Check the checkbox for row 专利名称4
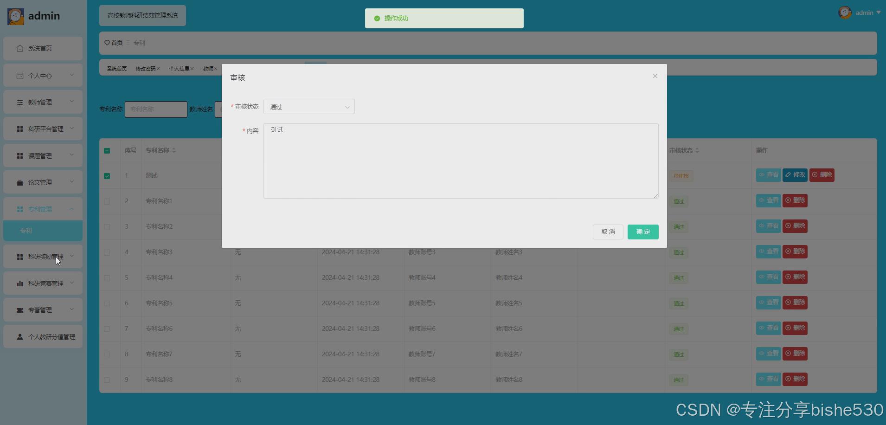This screenshot has height=425, width=886. [x=107, y=278]
